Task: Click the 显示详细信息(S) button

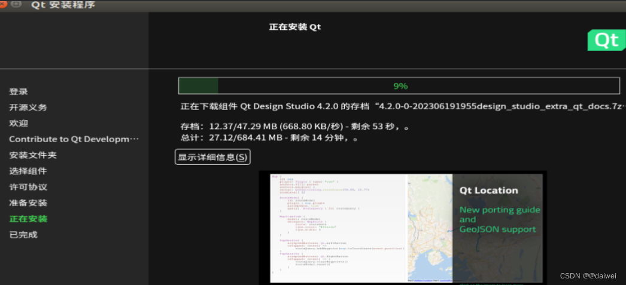Action: tap(213, 157)
